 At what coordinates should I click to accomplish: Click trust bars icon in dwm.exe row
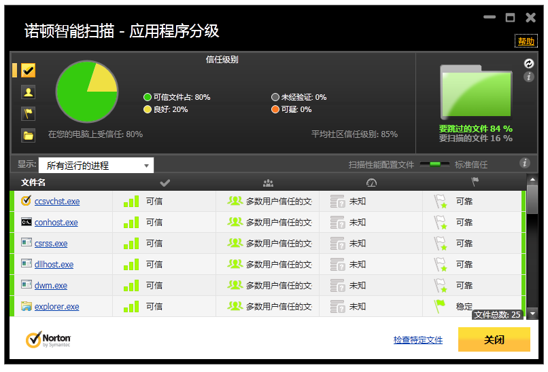tap(131, 286)
